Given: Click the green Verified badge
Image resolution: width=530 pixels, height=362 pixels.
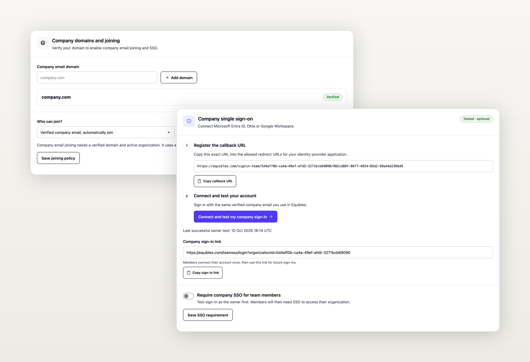Looking at the screenshot, I should click(x=333, y=97).
